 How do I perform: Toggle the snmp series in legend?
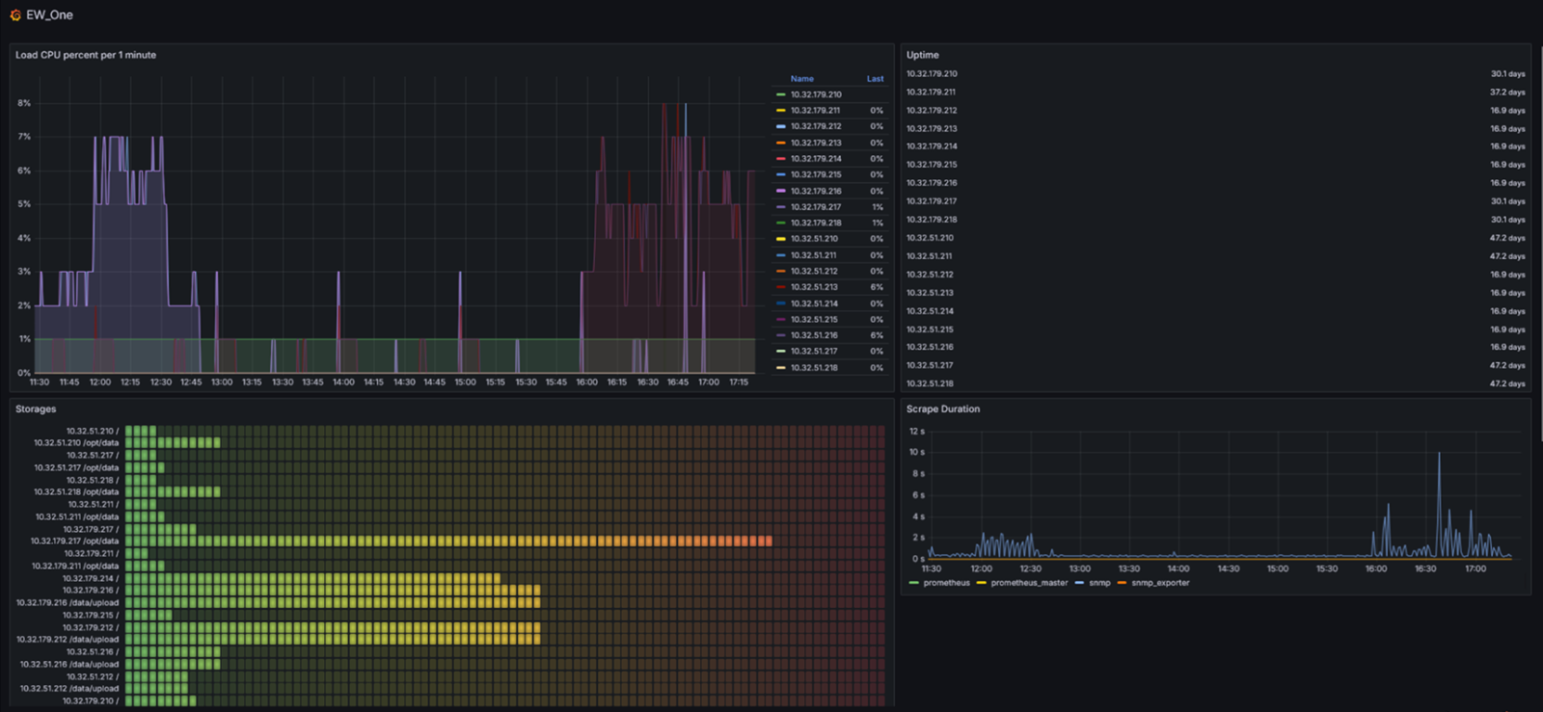click(x=1099, y=583)
